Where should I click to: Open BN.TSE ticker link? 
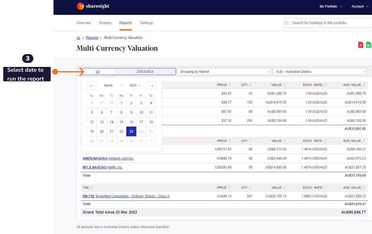coord(88,196)
